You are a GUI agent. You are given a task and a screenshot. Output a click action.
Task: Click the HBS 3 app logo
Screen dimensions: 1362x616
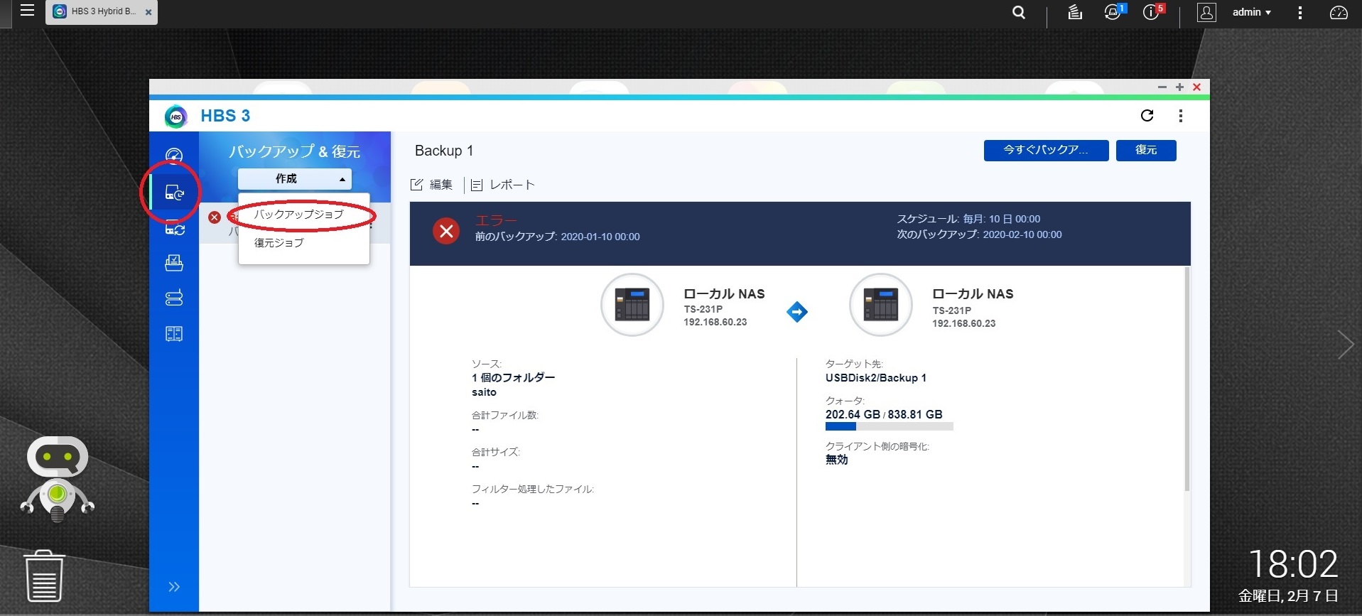175,116
